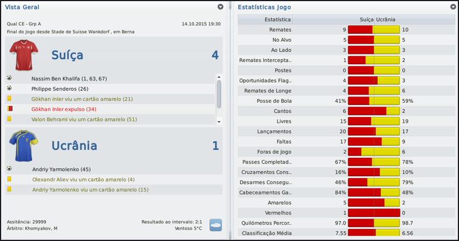The image size is (459, 241).
Task: Click the events list scroll-down arrow
Action: [x=219, y=122]
